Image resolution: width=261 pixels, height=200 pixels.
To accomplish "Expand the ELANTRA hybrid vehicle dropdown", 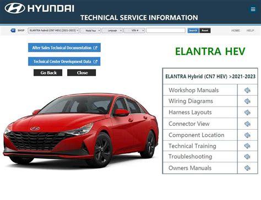I will click(x=53, y=30).
